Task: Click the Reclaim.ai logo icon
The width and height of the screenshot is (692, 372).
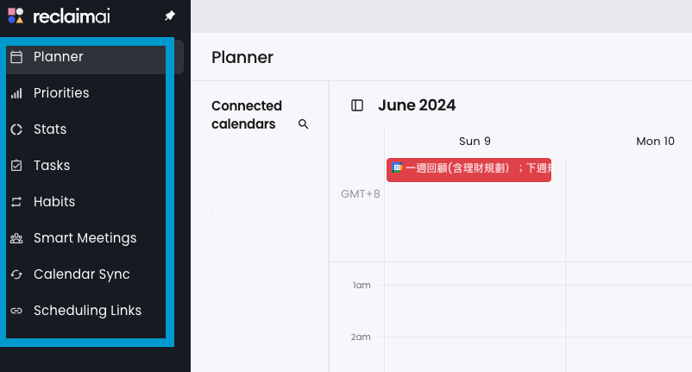Action: click(x=16, y=16)
